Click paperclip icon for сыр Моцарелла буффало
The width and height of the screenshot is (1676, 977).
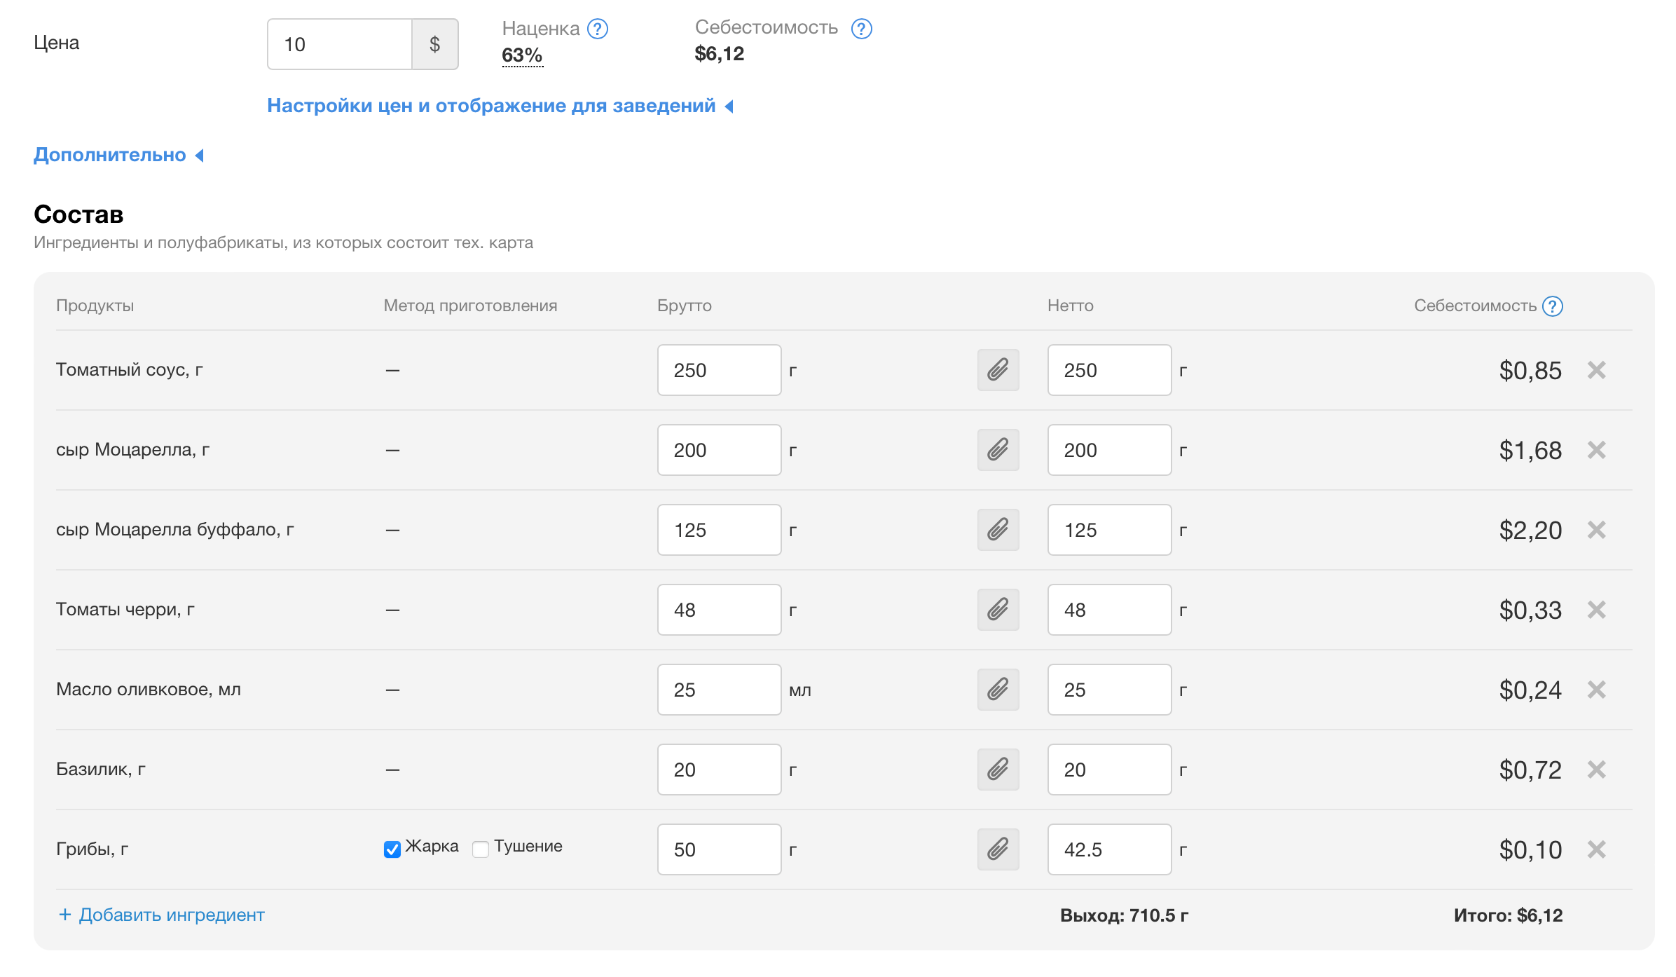pyautogui.click(x=998, y=530)
